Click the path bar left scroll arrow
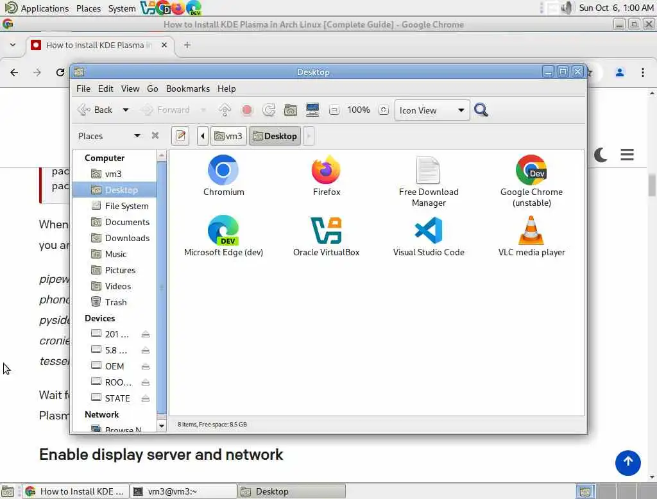The width and height of the screenshot is (657, 499). coord(202,136)
